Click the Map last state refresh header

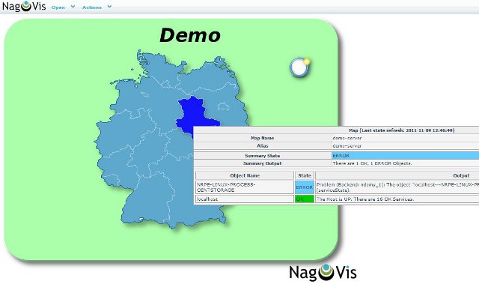pos(401,130)
